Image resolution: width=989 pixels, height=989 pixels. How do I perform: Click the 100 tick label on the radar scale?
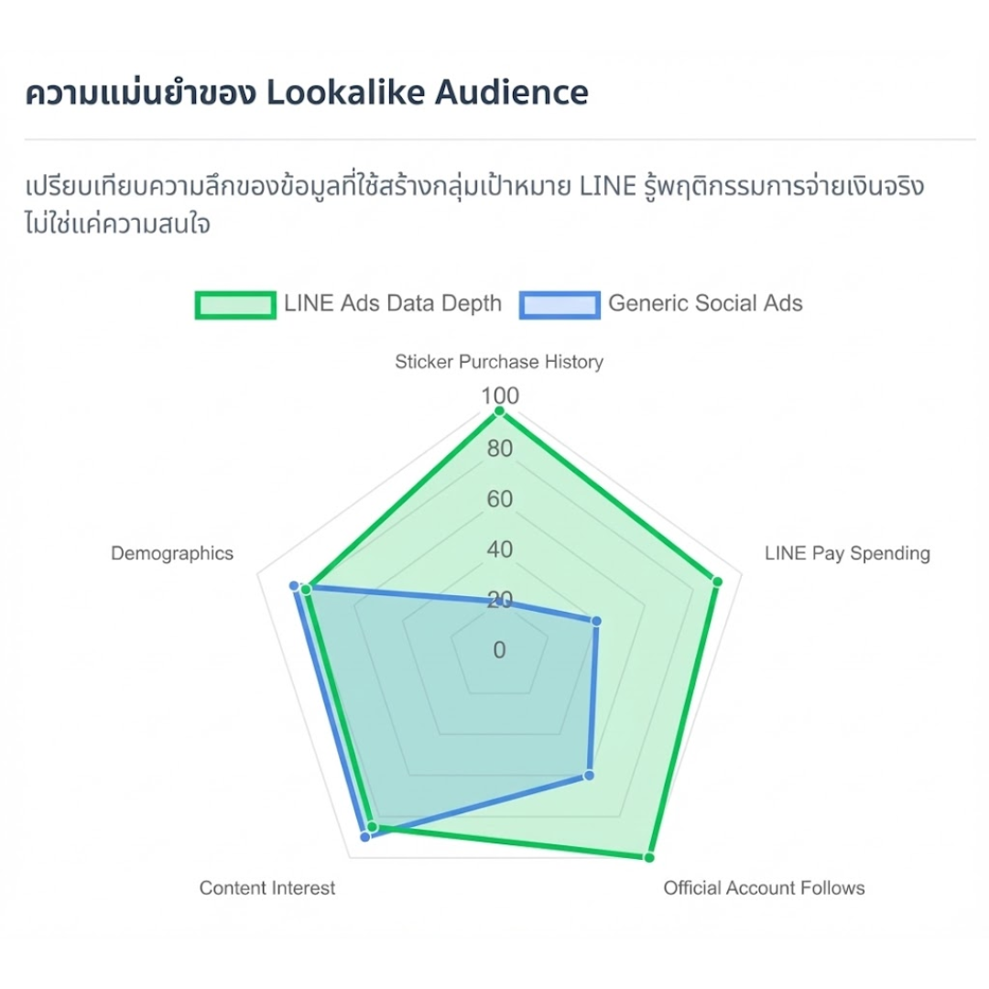[x=500, y=396]
